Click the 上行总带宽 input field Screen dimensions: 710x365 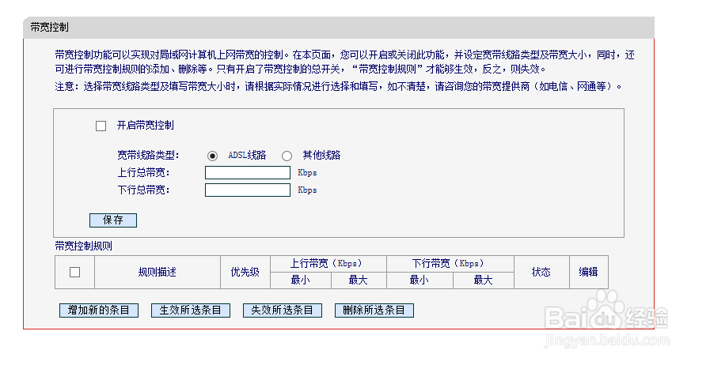click(x=248, y=172)
